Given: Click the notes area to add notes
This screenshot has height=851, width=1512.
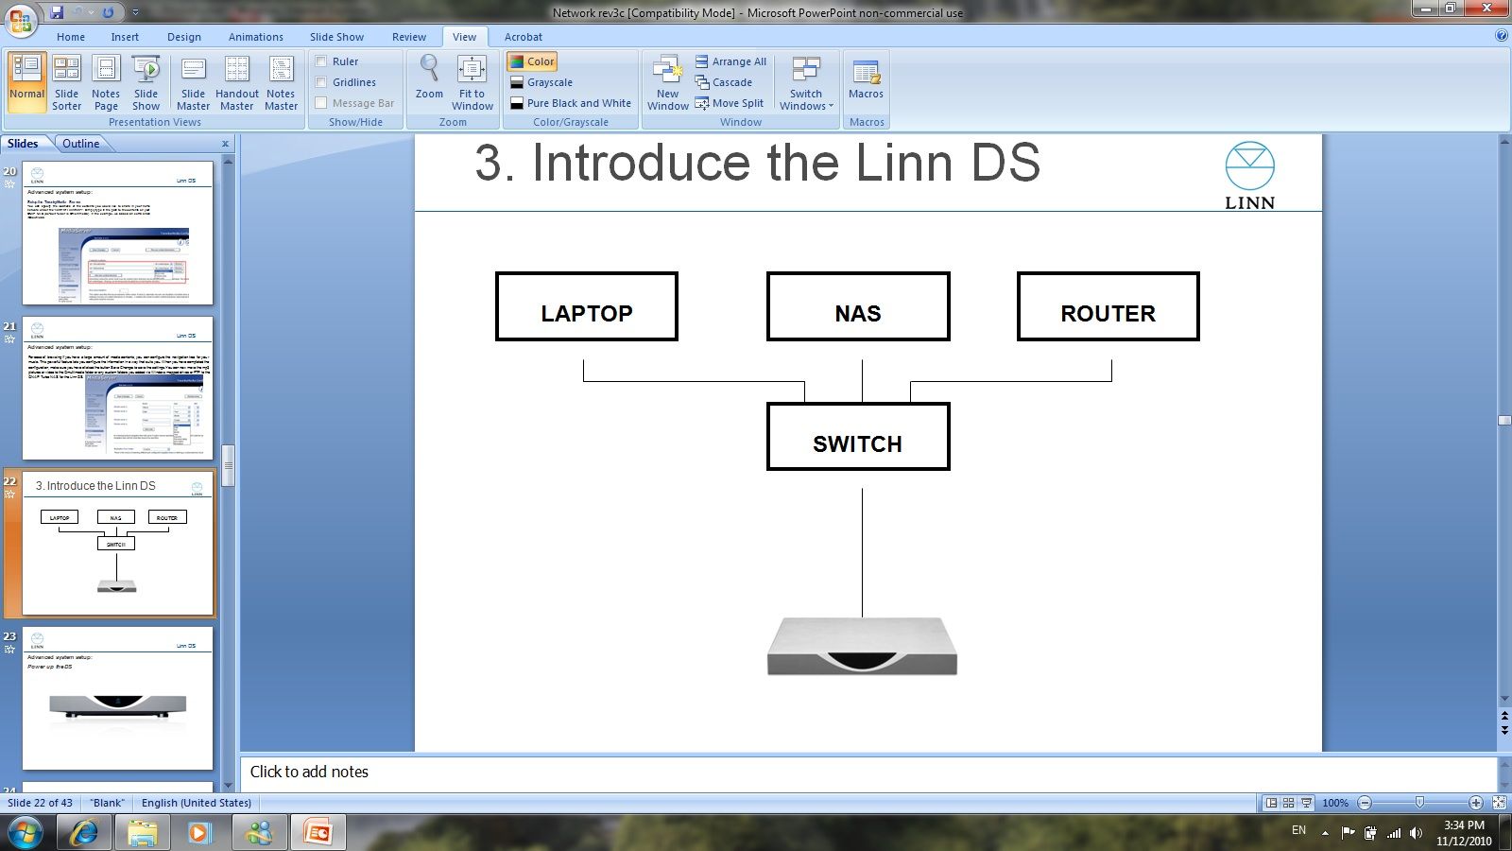Looking at the screenshot, I should click(868, 772).
